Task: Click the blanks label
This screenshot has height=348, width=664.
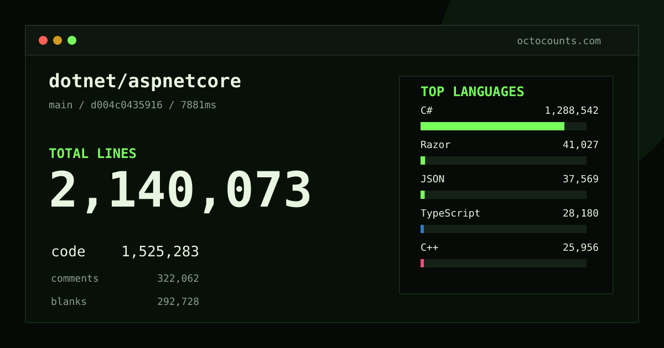Action: [69, 302]
